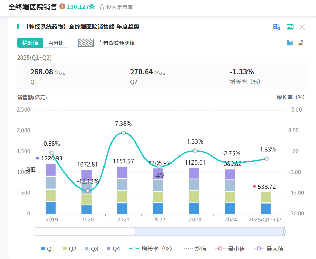Click the data zoom slider's left handle
Viewport: 316px width, 259px height.
135,232
